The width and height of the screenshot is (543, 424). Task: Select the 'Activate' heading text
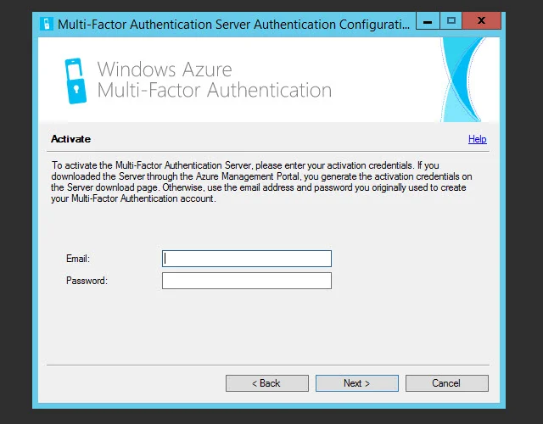point(70,139)
